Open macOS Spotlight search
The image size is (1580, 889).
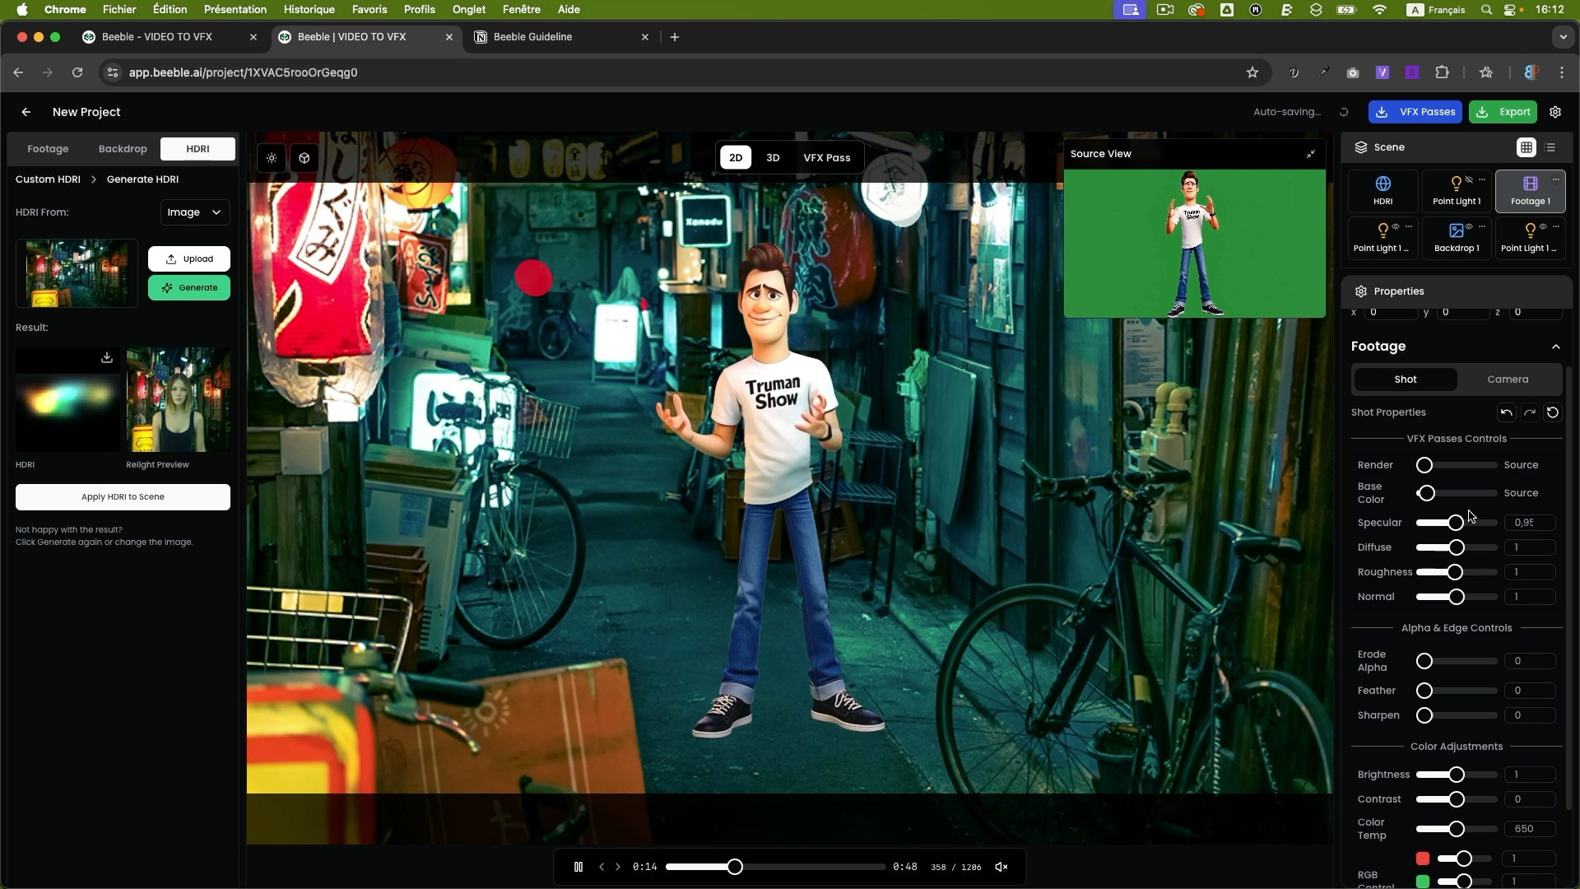click(x=1486, y=10)
